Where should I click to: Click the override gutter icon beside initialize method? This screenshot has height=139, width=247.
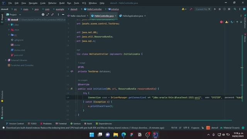(x=71, y=89)
